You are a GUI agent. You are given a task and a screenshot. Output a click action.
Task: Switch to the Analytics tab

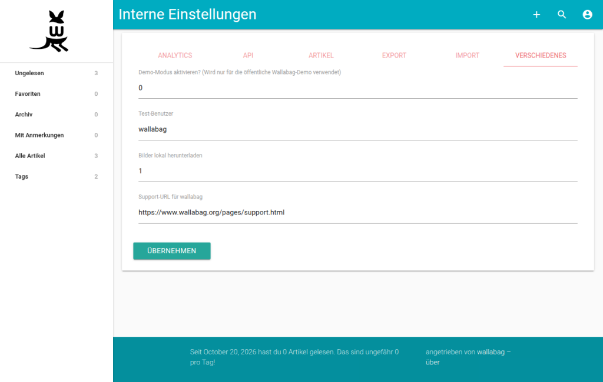pos(175,55)
